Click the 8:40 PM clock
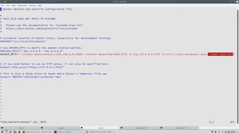Screen dimensions: 239x134 230,132
